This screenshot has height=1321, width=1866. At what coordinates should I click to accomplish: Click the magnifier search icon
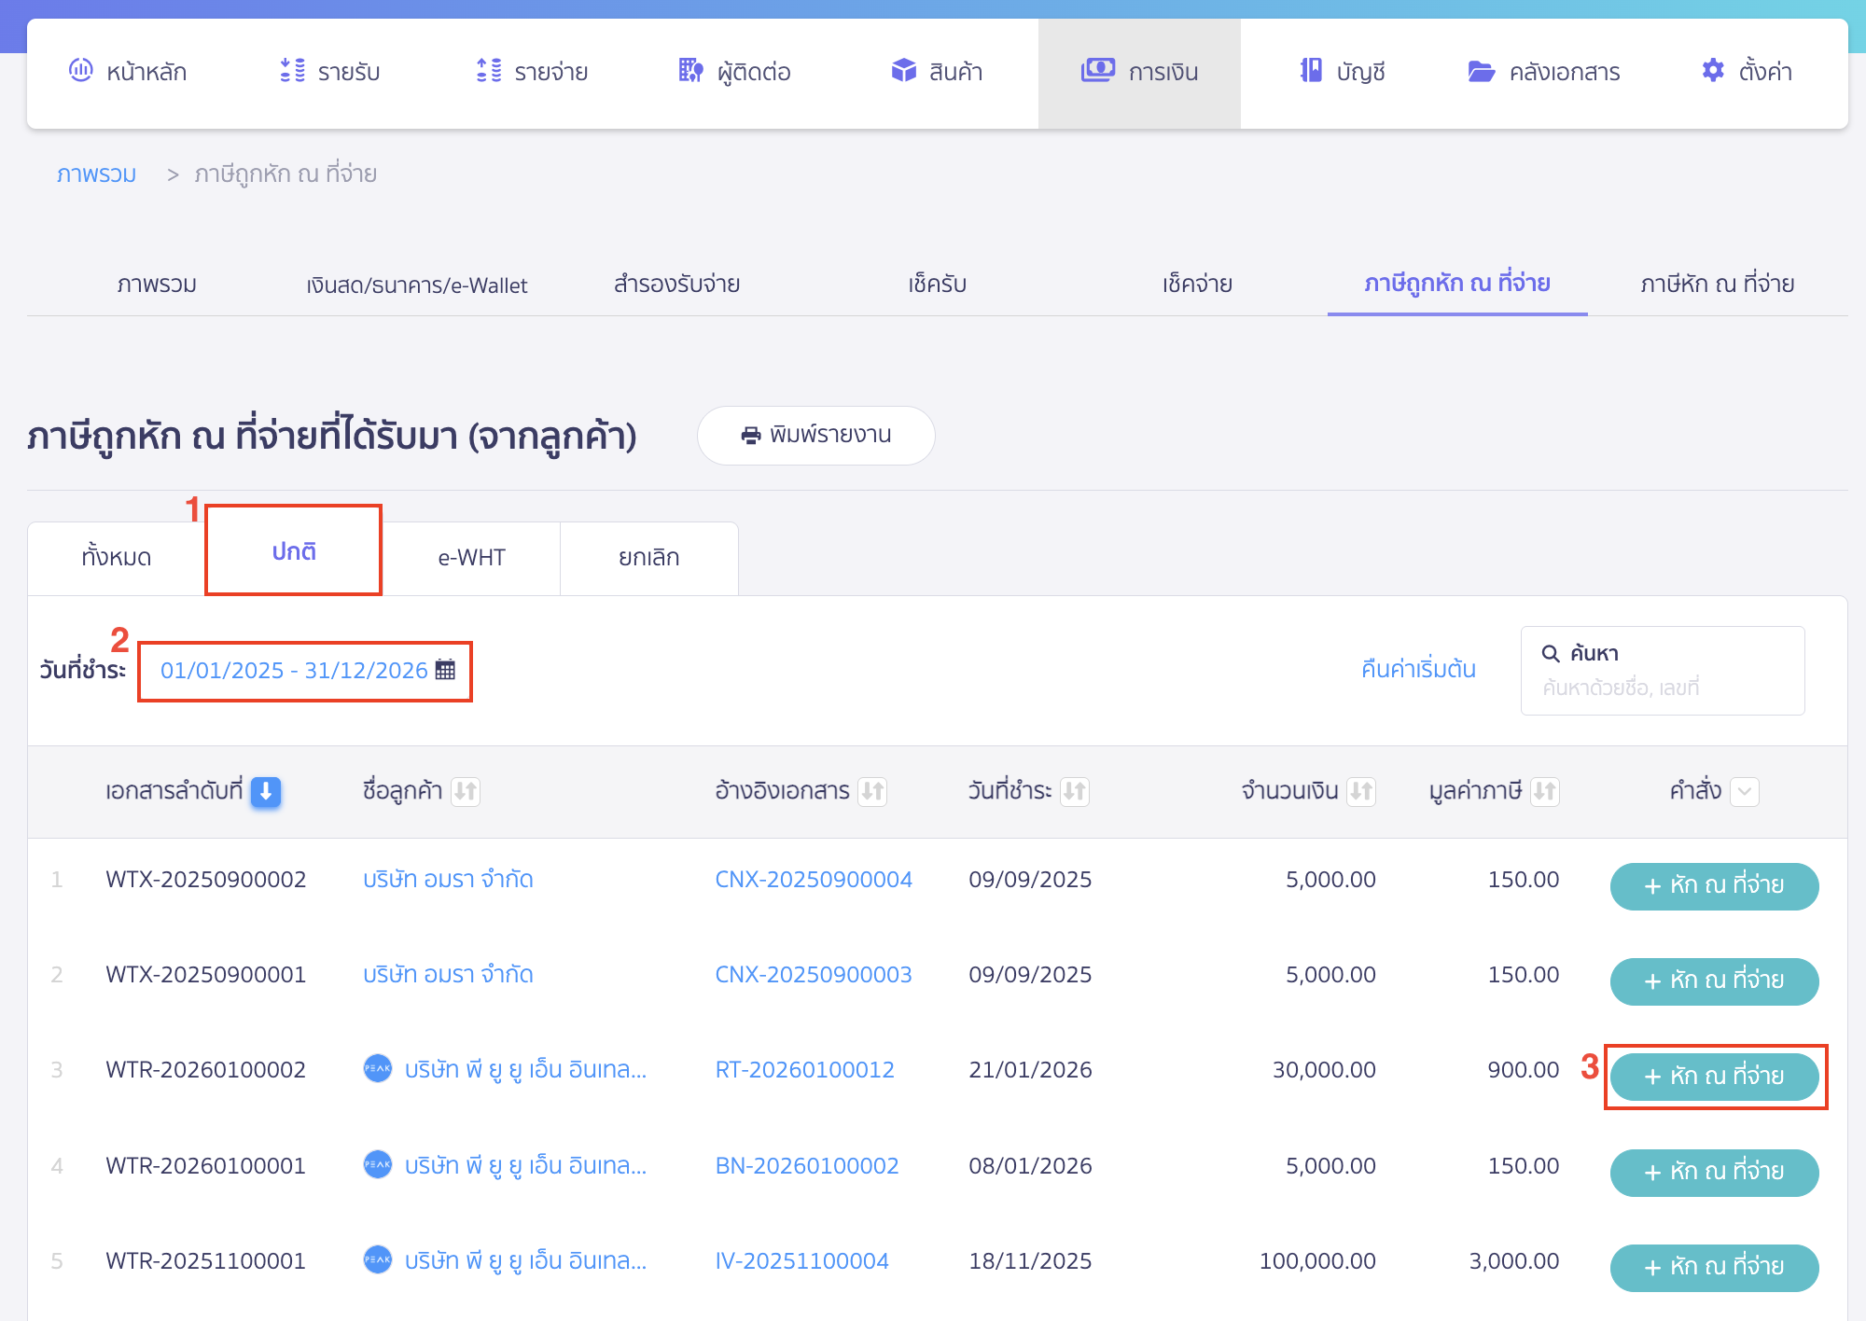coord(1551,653)
